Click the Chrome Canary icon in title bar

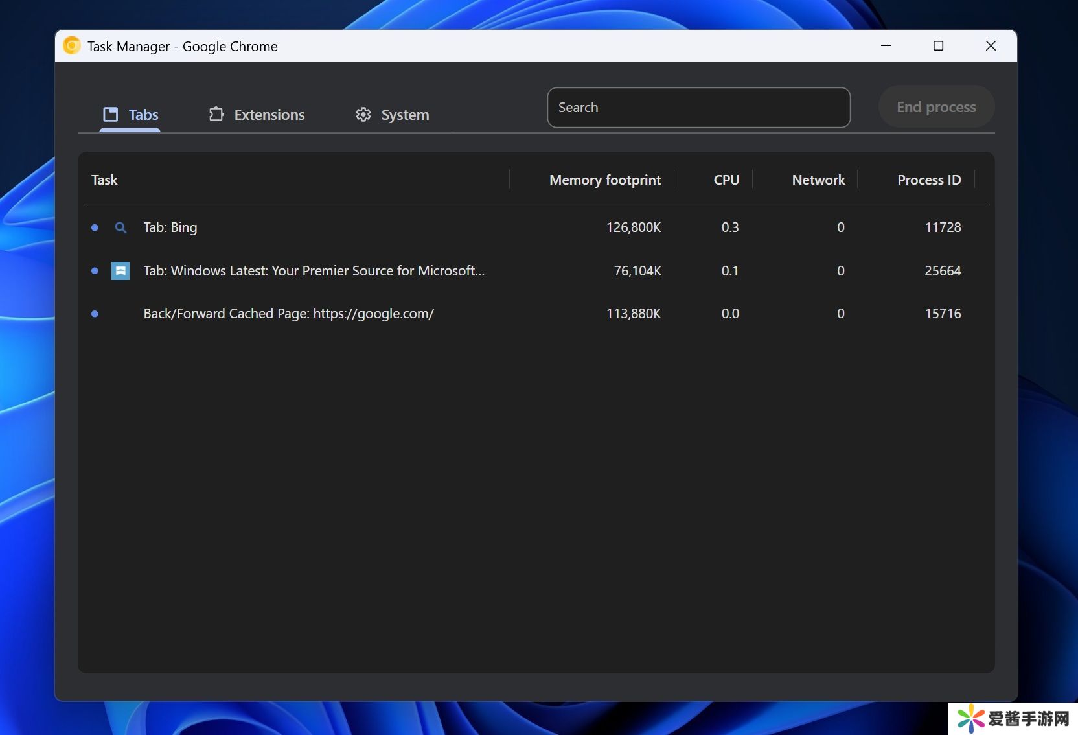point(72,46)
